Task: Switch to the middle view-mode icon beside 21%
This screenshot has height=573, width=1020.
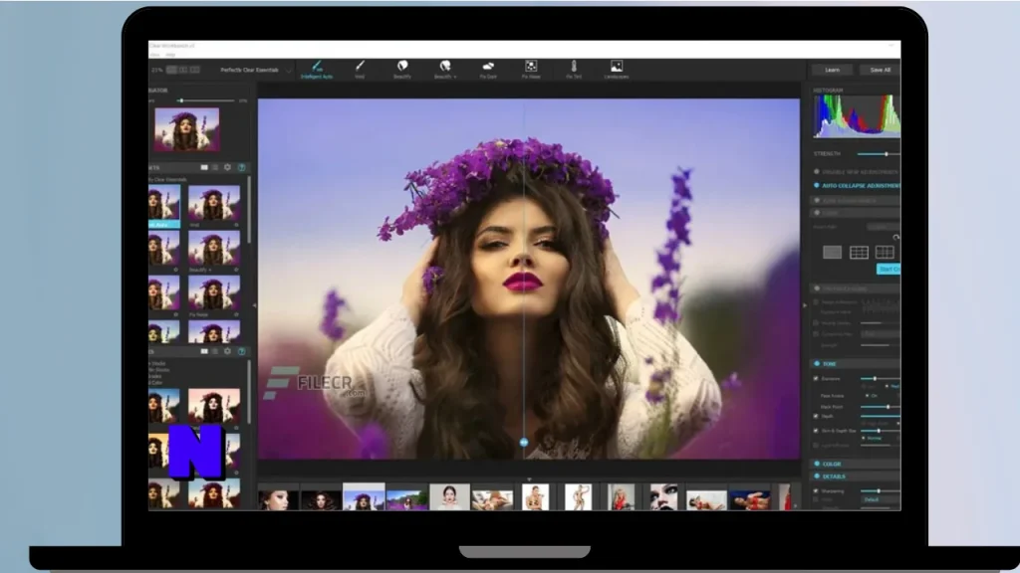Action: click(x=183, y=70)
